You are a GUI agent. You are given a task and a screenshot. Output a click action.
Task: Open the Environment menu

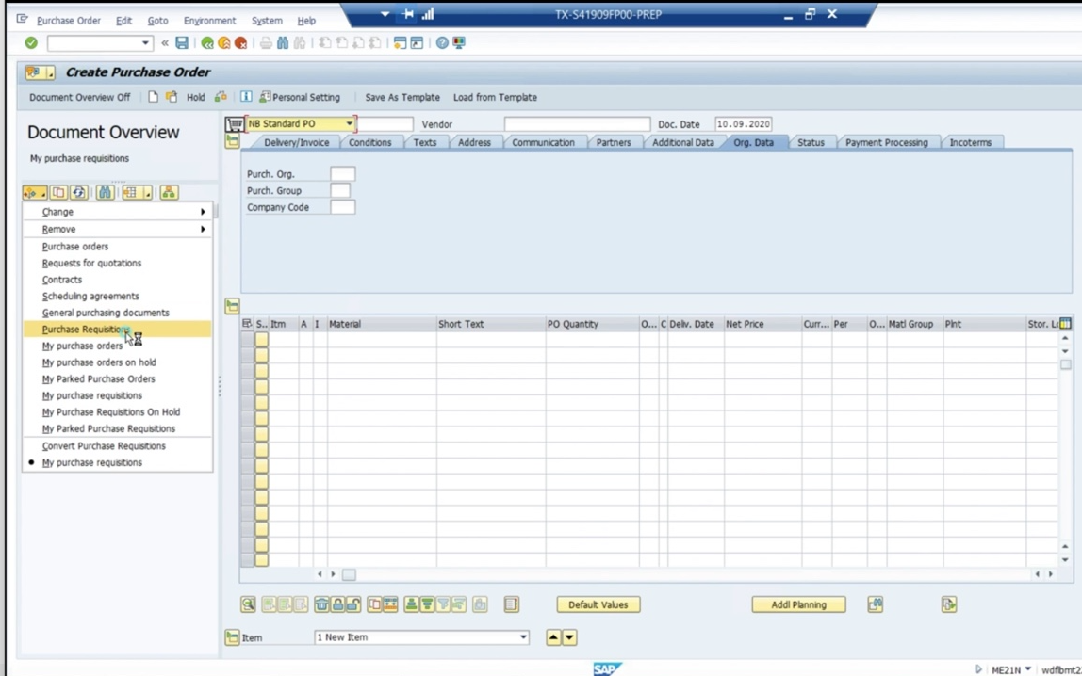tap(210, 21)
